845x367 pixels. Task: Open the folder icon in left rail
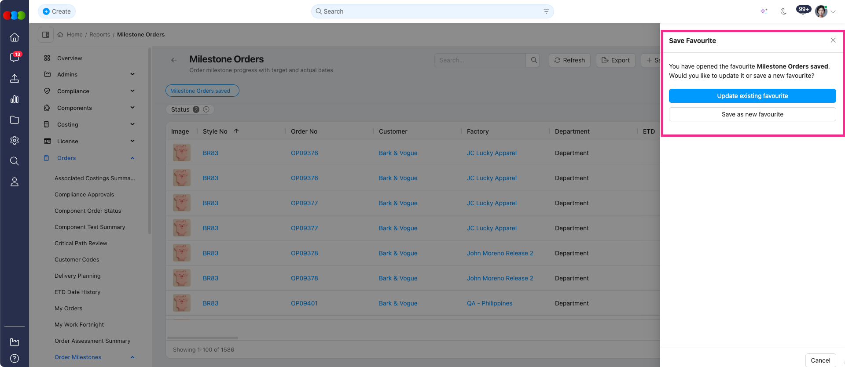tap(15, 120)
